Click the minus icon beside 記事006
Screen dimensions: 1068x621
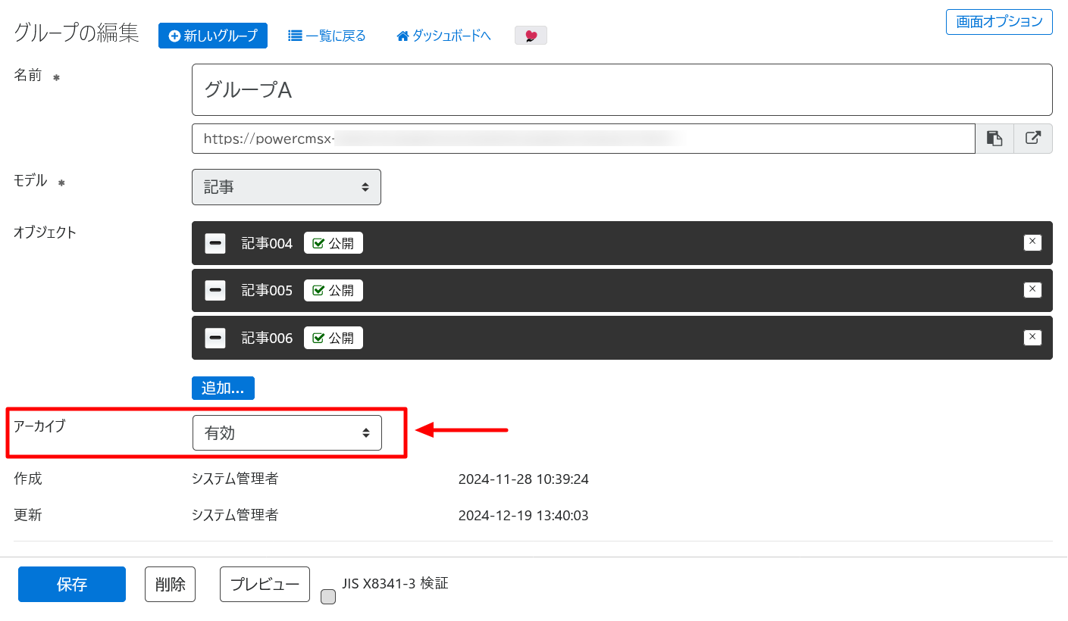(215, 338)
